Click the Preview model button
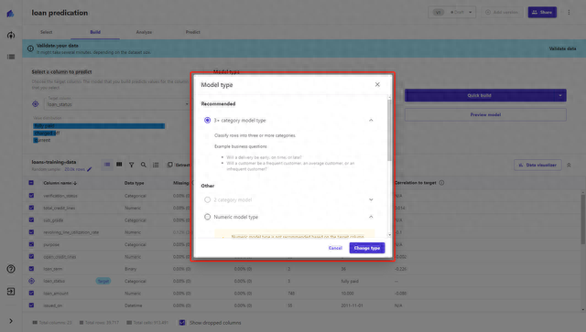The width and height of the screenshot is (586, 332). (x=485, y=114)
